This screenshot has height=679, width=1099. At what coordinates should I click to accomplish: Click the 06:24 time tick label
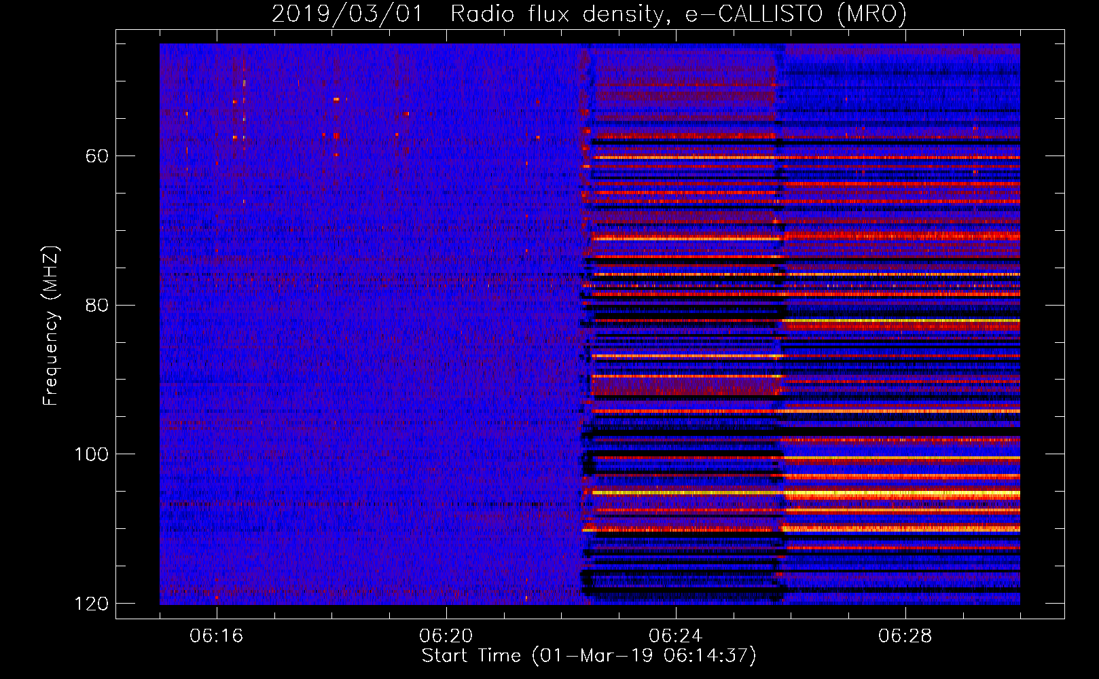coord(676,636)
